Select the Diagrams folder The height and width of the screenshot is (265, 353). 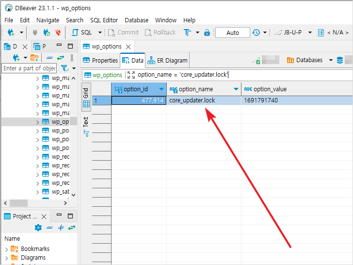click(x=28, y=258)
